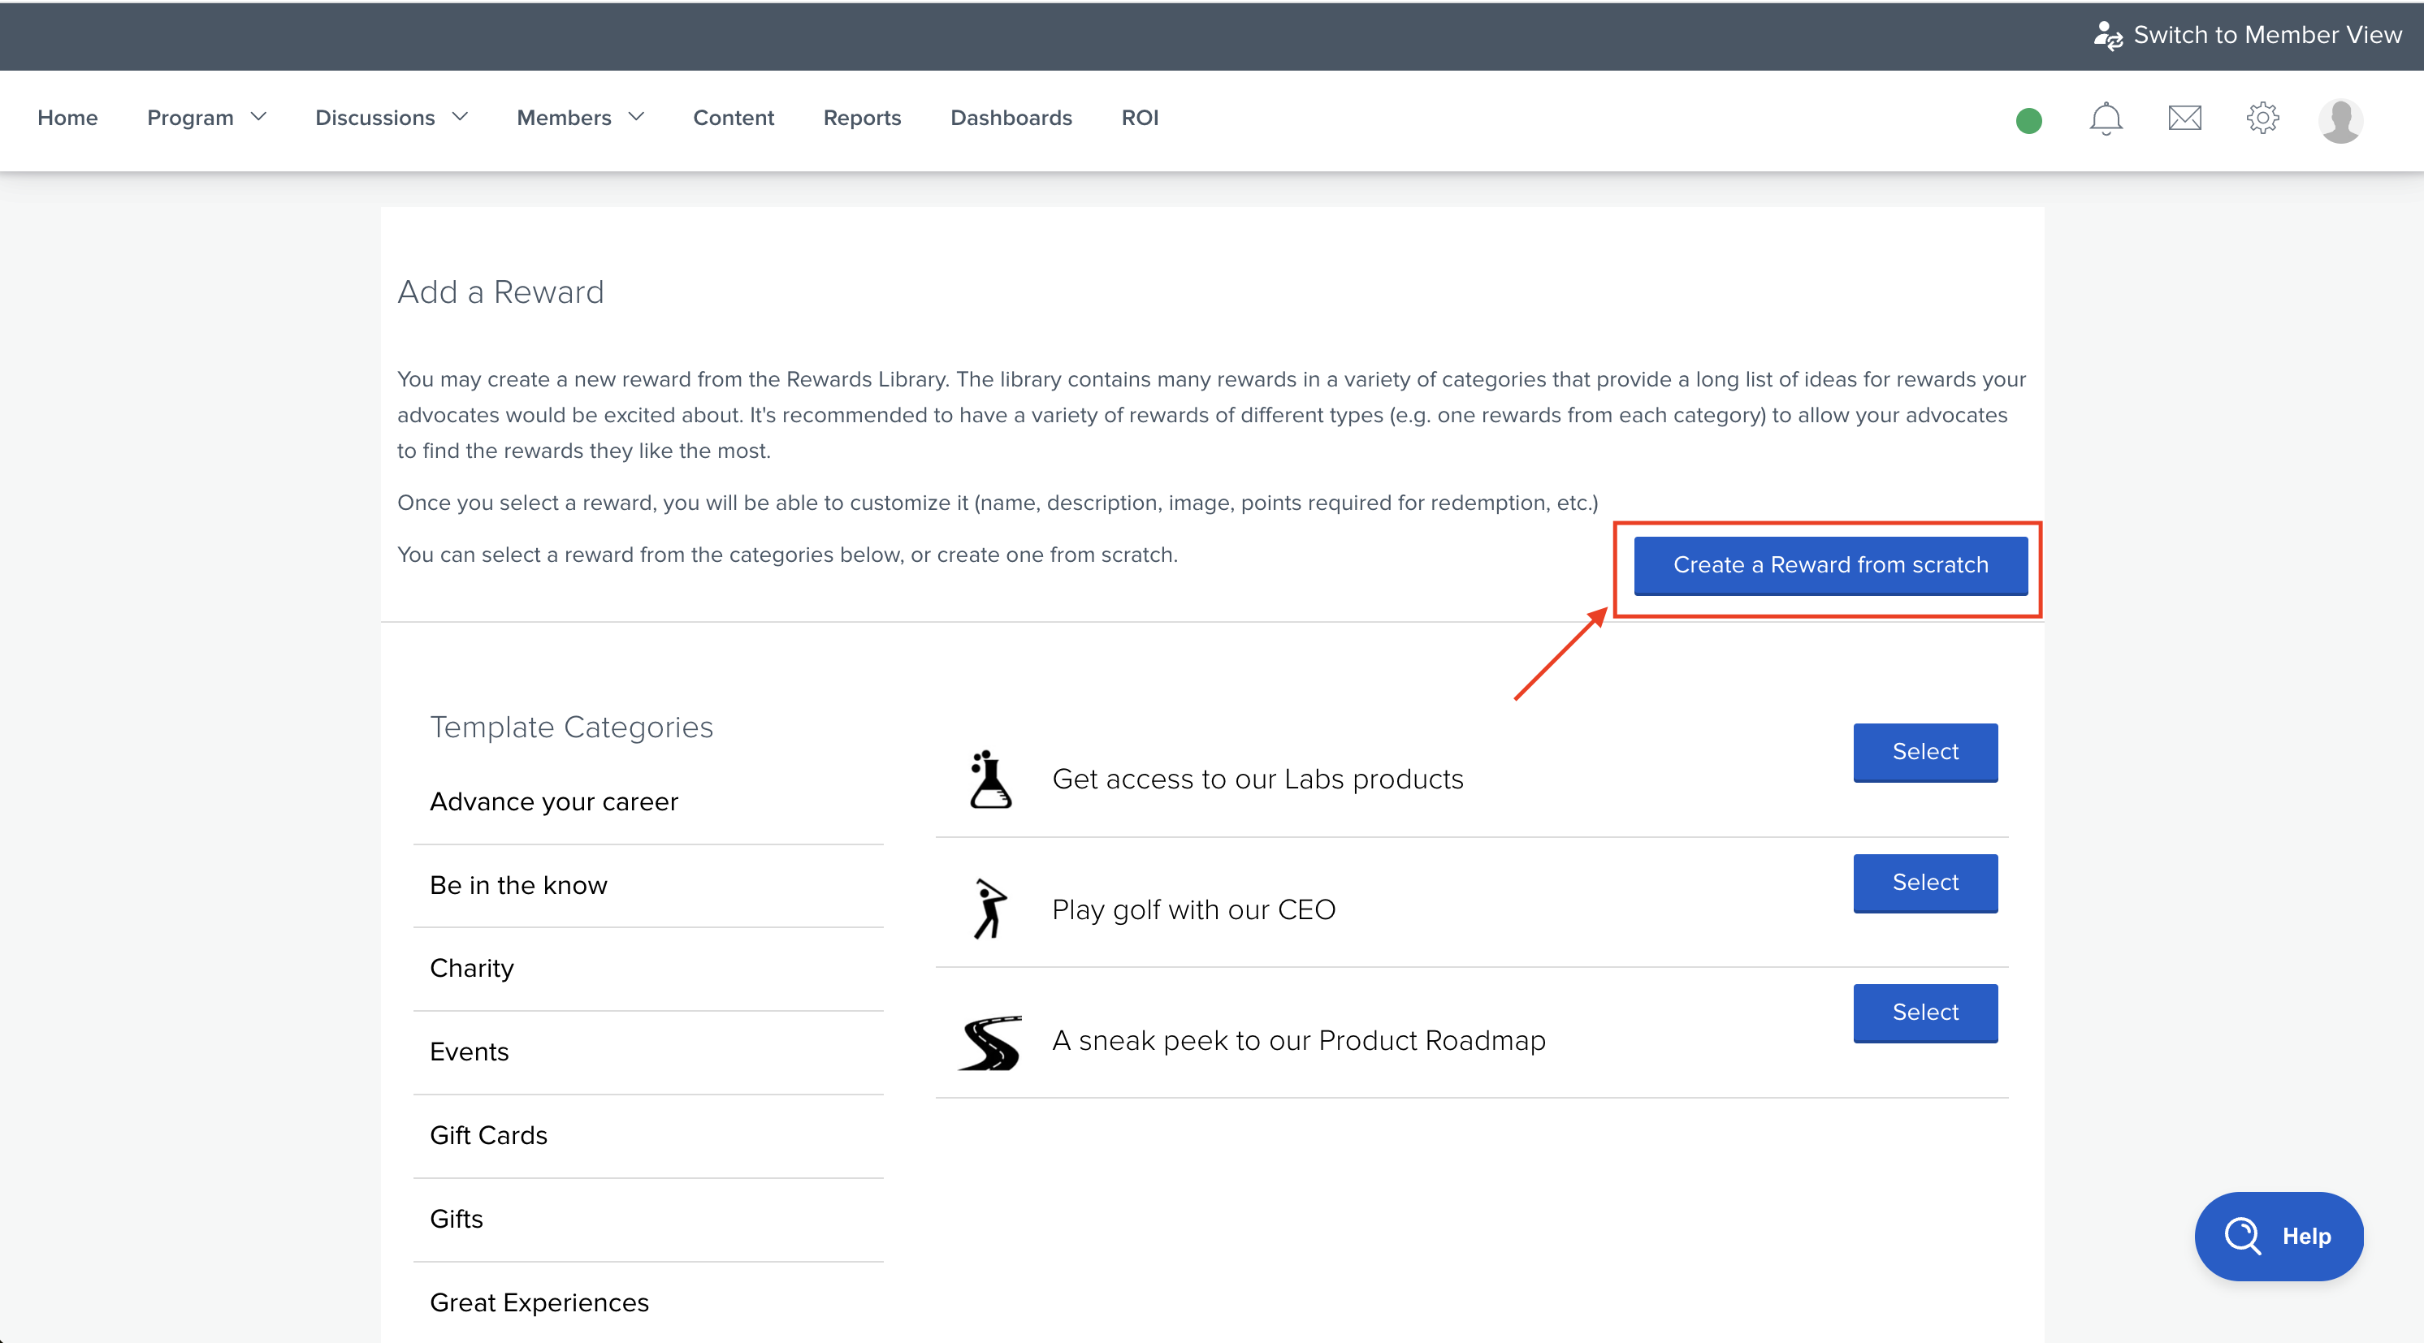This screenshot has width=2424, height=1343.
Task: Choose the Great Experiences category
Action: tap(648, 1302)
